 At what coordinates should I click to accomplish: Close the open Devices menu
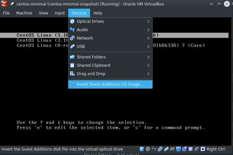tap(79, 13)
